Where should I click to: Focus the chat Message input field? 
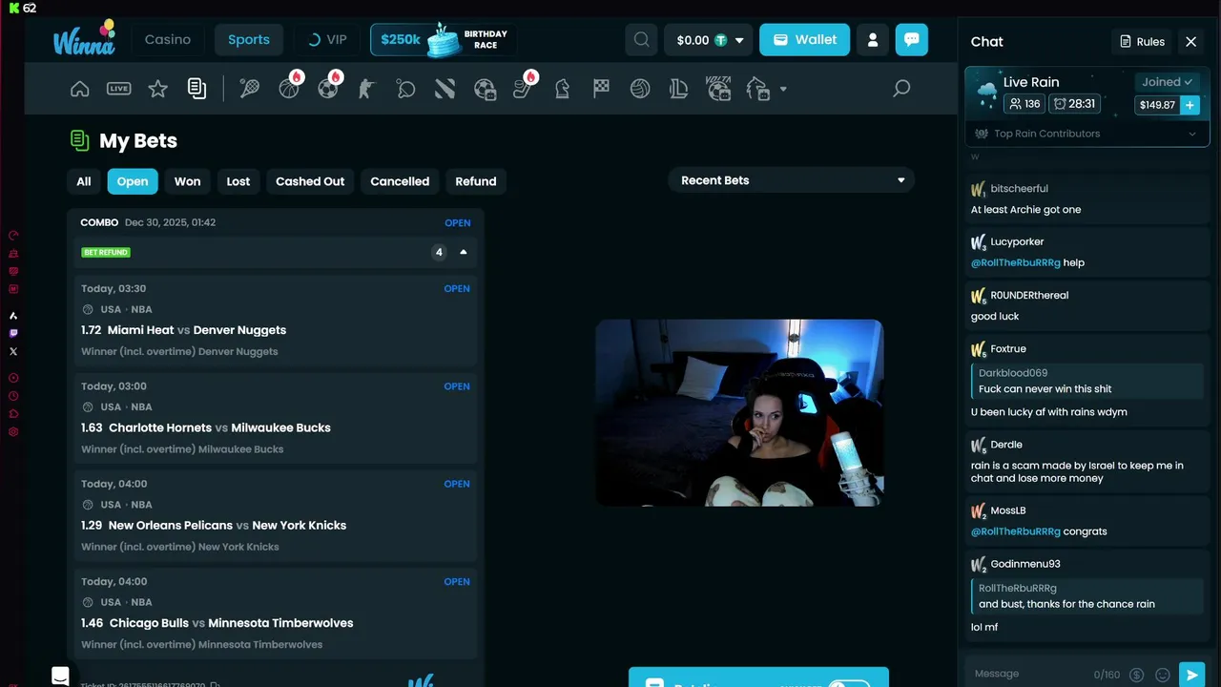tap(1030, 674)
